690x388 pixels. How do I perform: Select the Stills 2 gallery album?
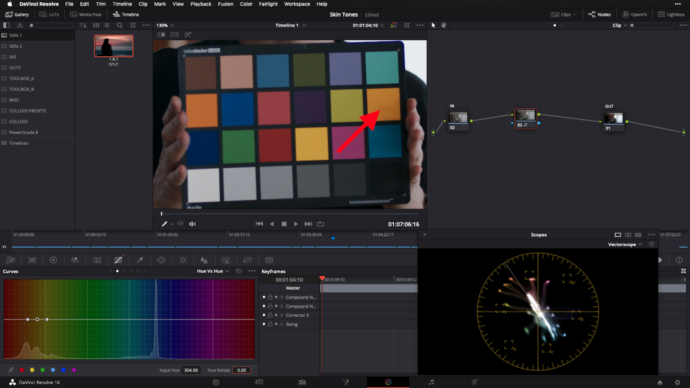(16, 46)
